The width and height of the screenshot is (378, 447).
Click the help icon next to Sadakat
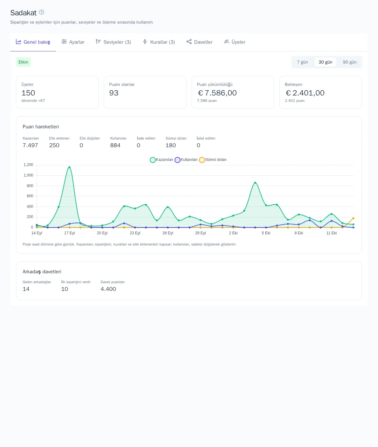(x=42, y=12)
